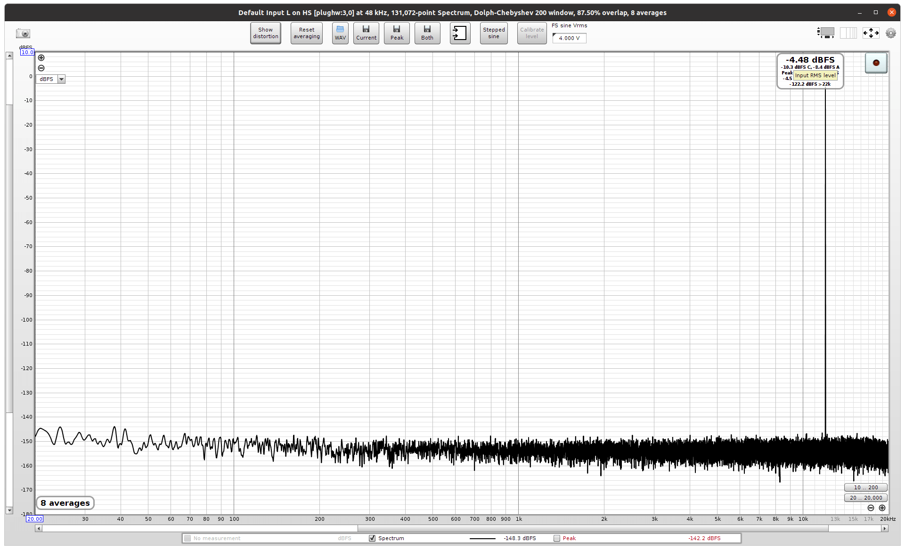
Task: Click the camera capture icon
Action: 23,33
